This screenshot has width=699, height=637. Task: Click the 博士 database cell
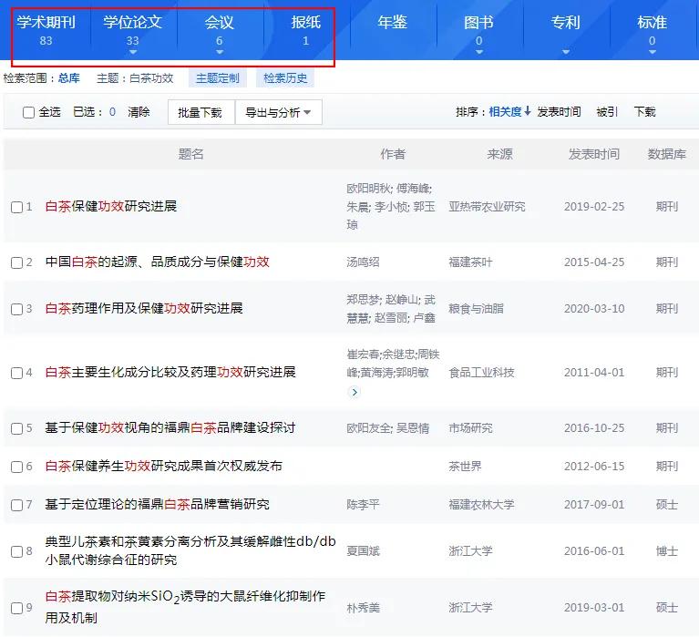click(x=666, y=551)
